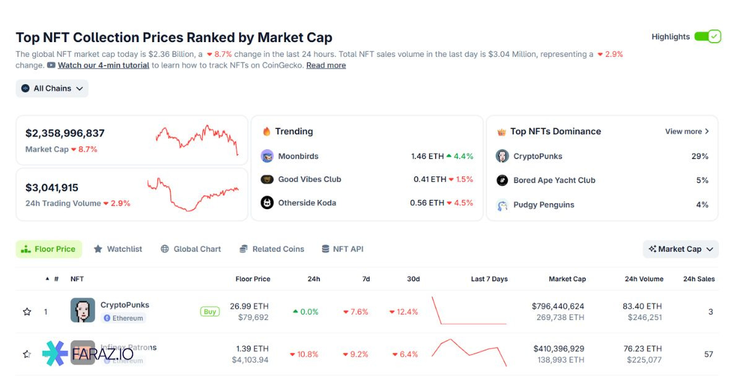Click the Bored Ape Yacht Club icon

502,181
